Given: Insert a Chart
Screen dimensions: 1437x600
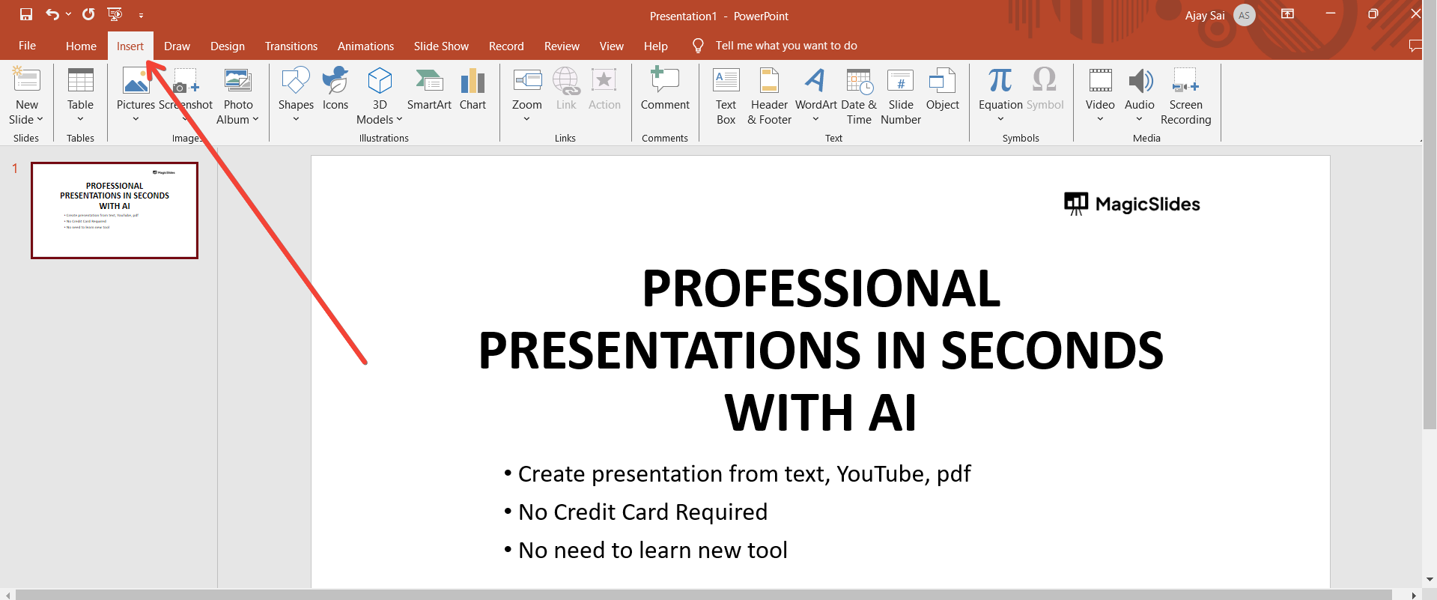Looking at the screenshot, I should 473,88.
